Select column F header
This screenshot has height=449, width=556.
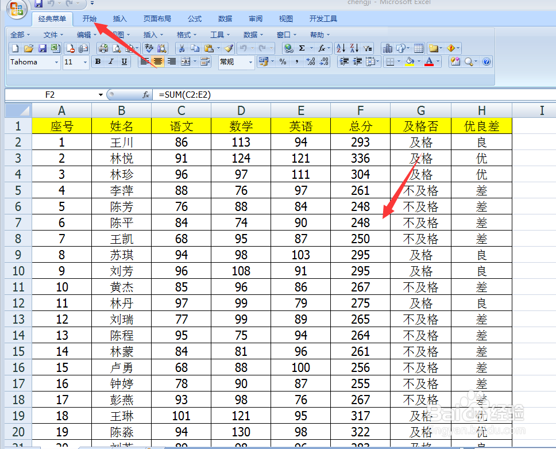[x=360, y=110]
